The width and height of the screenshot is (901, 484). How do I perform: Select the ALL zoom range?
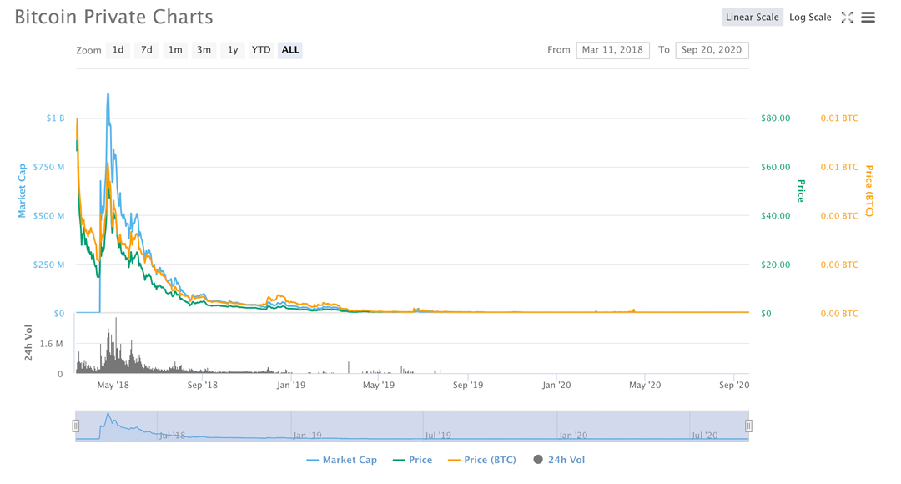[x=290, y=50]
